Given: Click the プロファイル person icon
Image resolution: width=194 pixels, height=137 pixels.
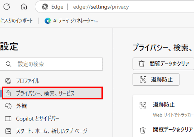Looking at the screenshot, I should (8, 81).
